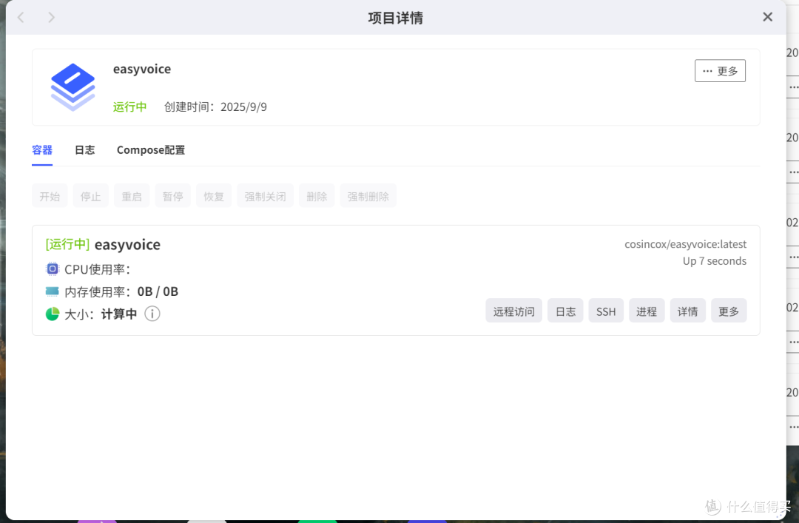Click the forward navigation arrow

51,17
